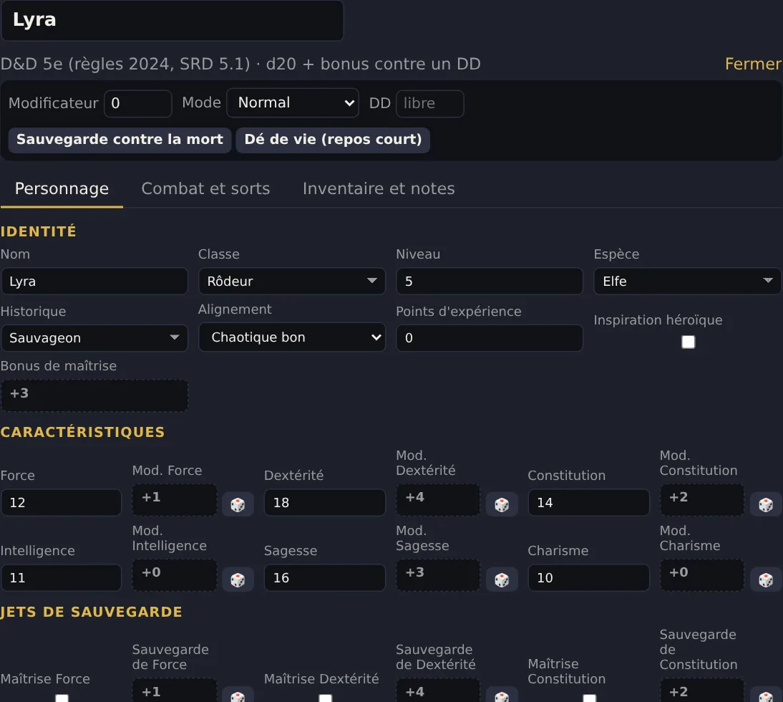This screenshot has height=702, width=783.
Task: Click the Sagesse score field
Action: 325,578
